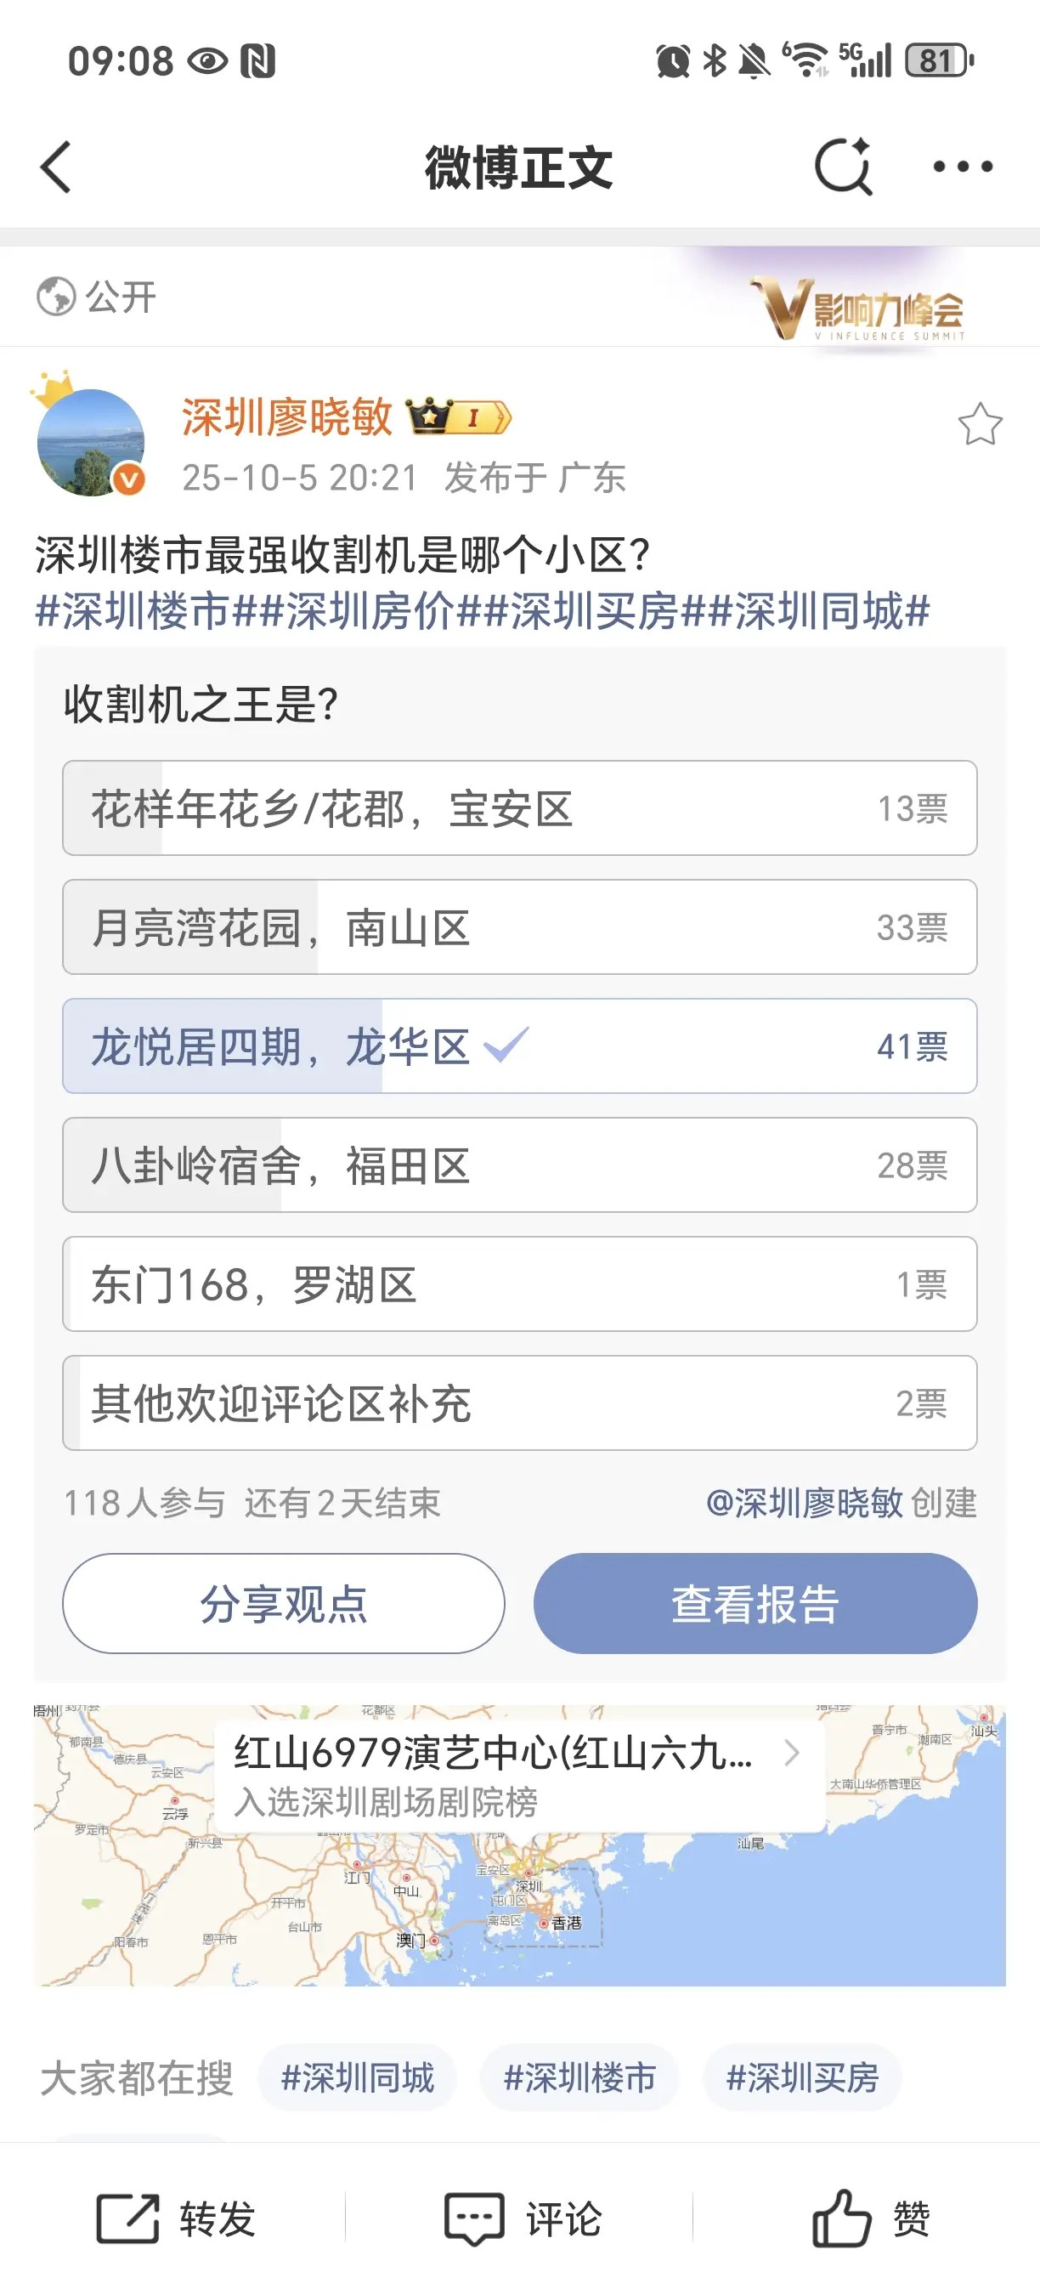The height and width of the screenshot is (2295, 1040).
Task: Open the @深圳廖晓敏 poll creator link
Action: click(804, 1503)
